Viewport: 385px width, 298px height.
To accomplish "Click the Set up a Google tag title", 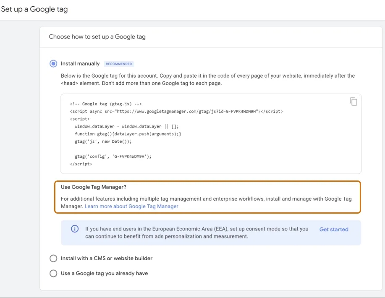I will (34, 9).
